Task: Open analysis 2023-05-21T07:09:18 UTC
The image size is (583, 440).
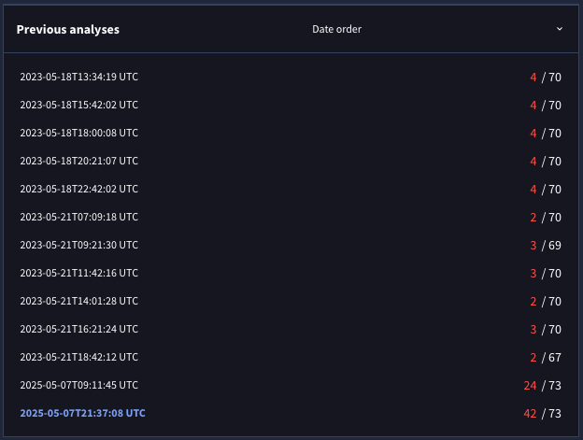Action: [x=78, y=217]
